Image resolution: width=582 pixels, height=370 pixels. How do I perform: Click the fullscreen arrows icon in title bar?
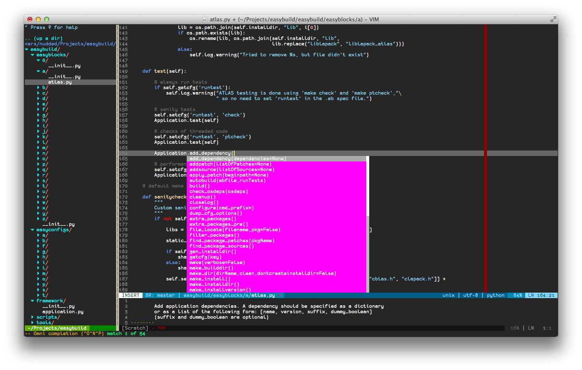(553, 19)
